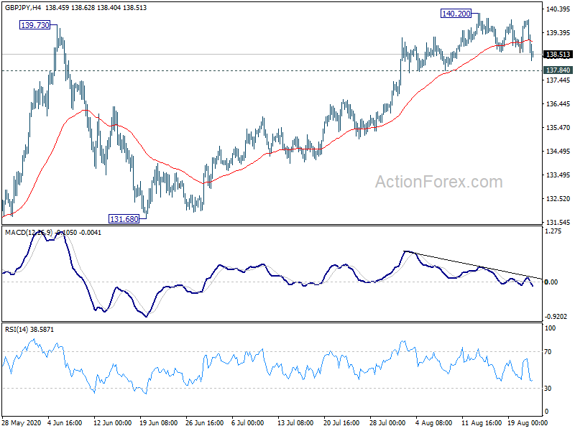Screen dimensions: 575x431
Task: Click the 28 Jul 00:00 date label
Action: [387, 422]
